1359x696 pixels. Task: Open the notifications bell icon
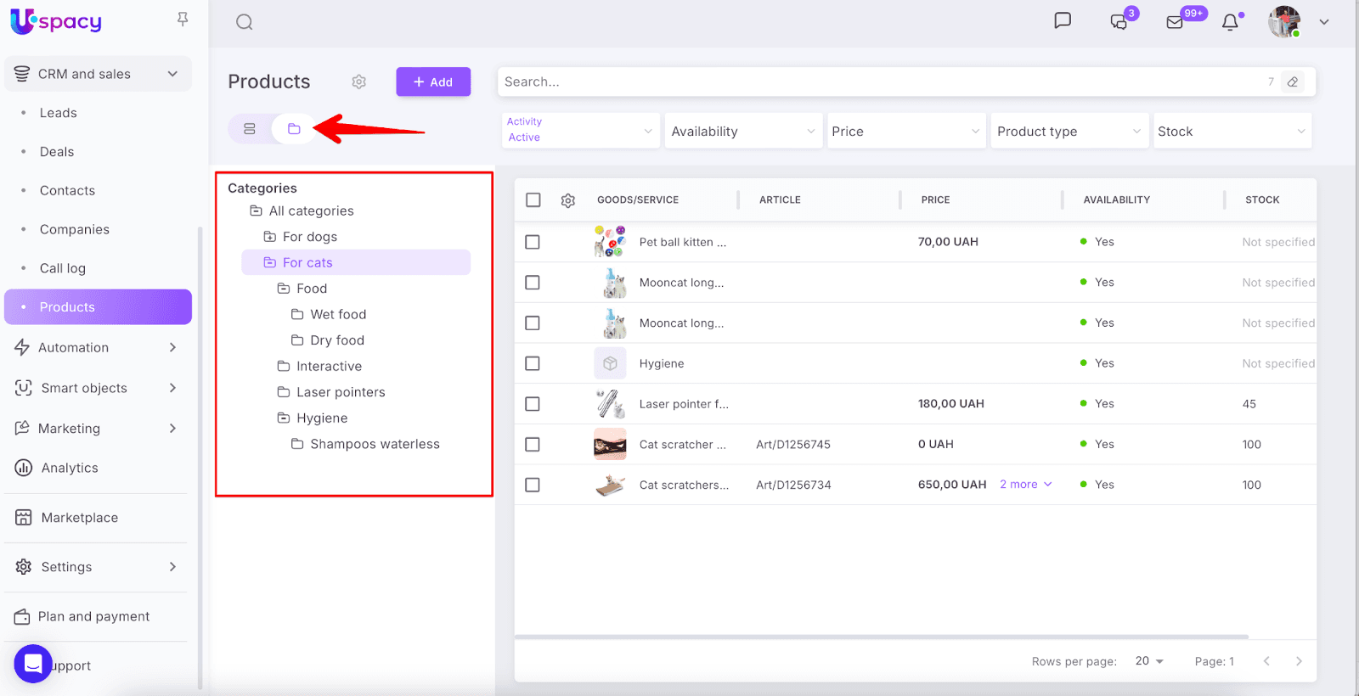pyautogui.click(x=1230, y=23)
